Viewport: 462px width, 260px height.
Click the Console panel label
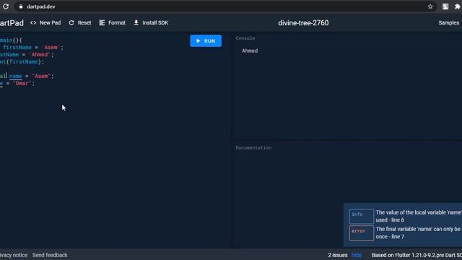pyautogui.click(x=245, y=38)
